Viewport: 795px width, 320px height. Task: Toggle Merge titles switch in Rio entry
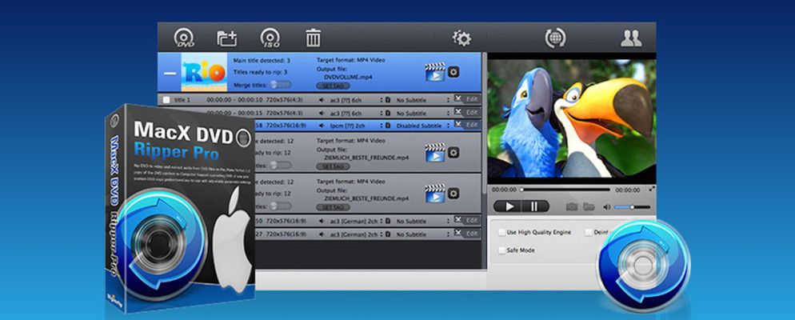pos(281,85)
